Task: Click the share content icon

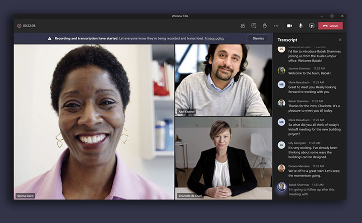Action: [311, 26]
